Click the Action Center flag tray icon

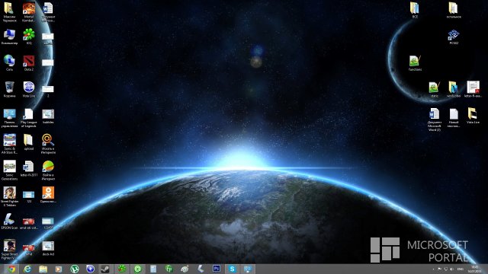tap(439, 269)
